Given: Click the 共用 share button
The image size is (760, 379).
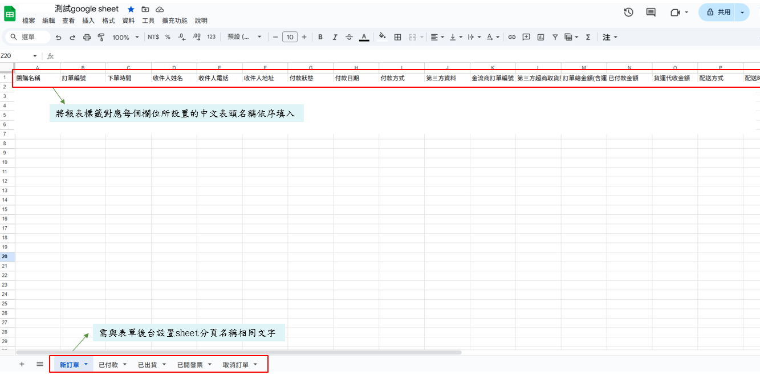Looking at the screenshot, I should [x=718, y=12].
